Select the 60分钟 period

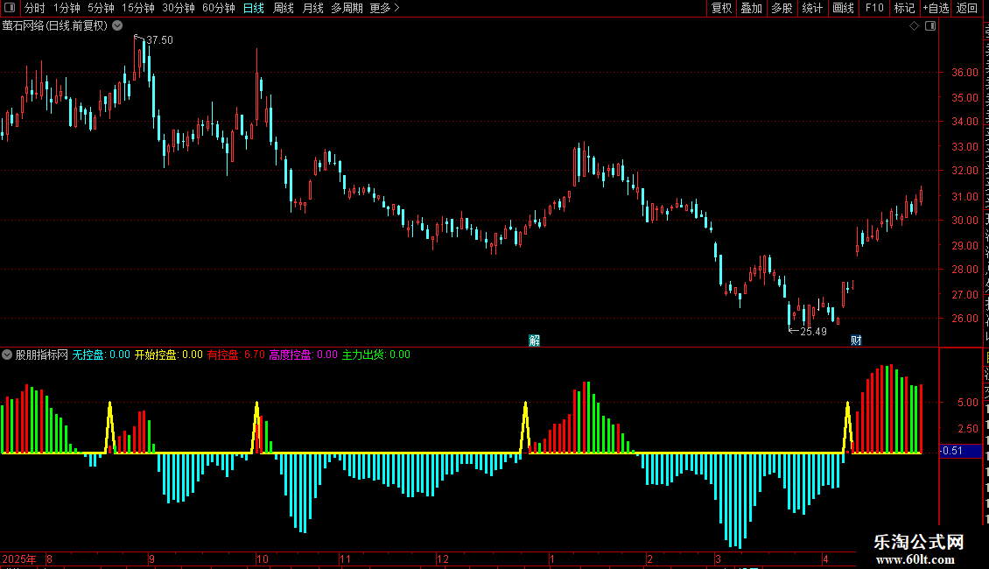(219, 8)
